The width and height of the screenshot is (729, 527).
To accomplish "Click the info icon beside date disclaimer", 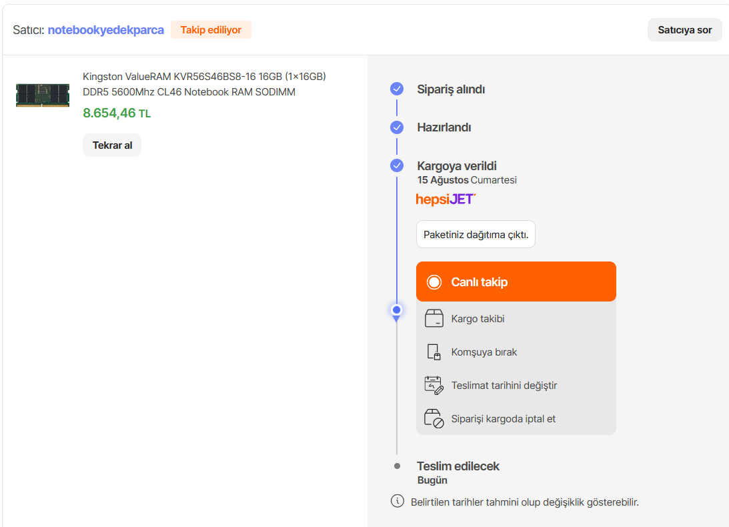I will [397, 501].
